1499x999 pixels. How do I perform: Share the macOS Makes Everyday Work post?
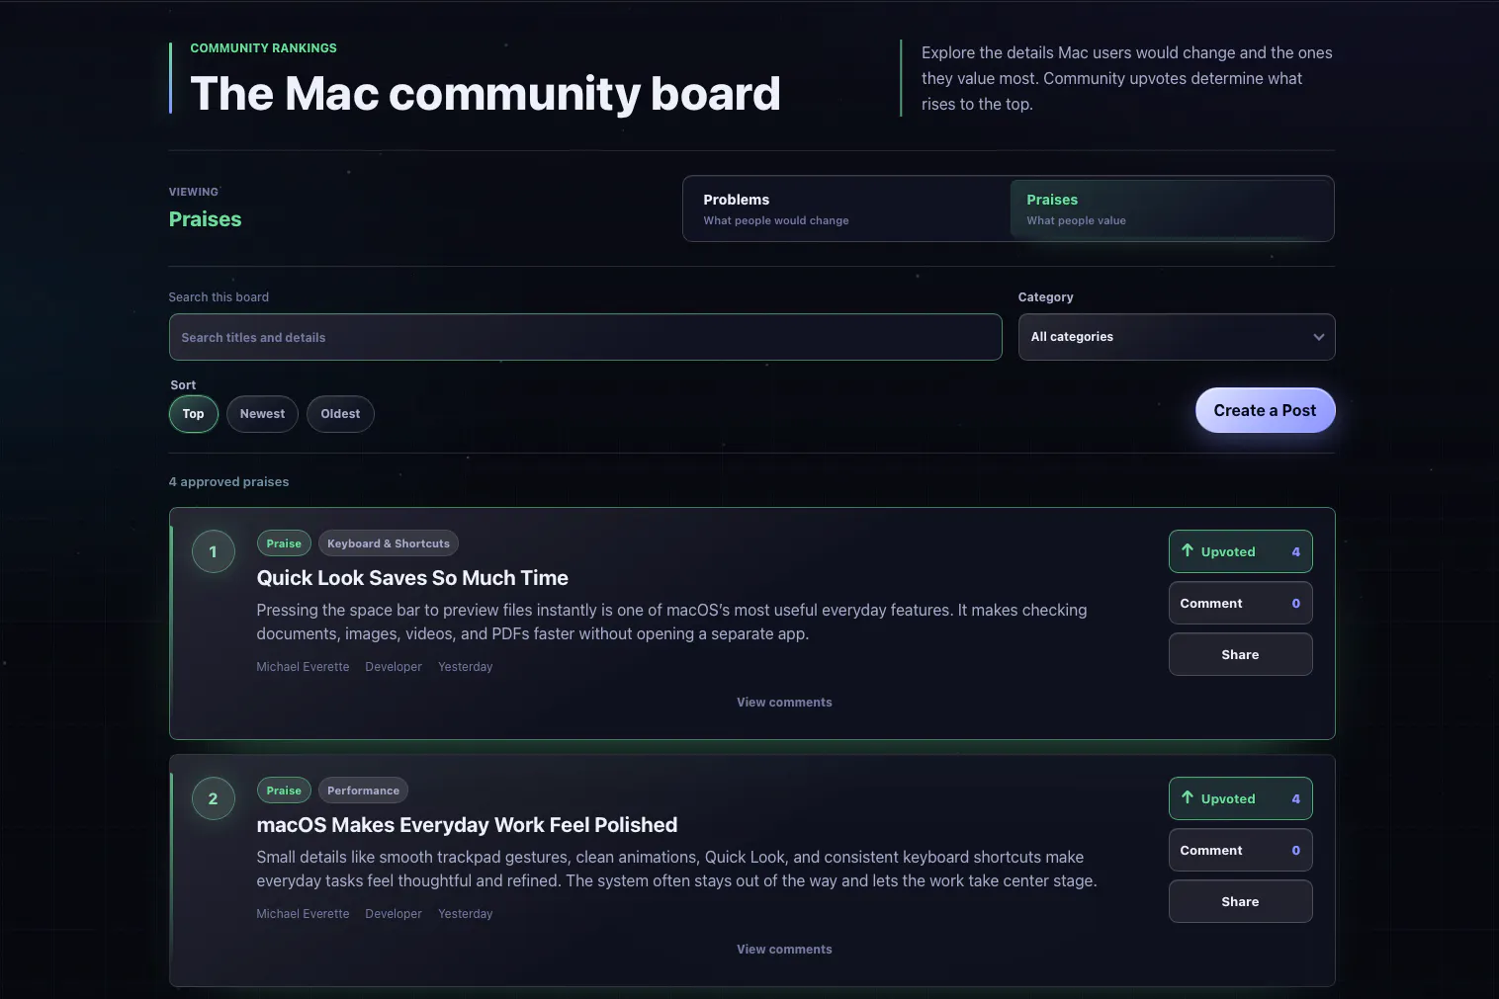[x=1240, y=901]
